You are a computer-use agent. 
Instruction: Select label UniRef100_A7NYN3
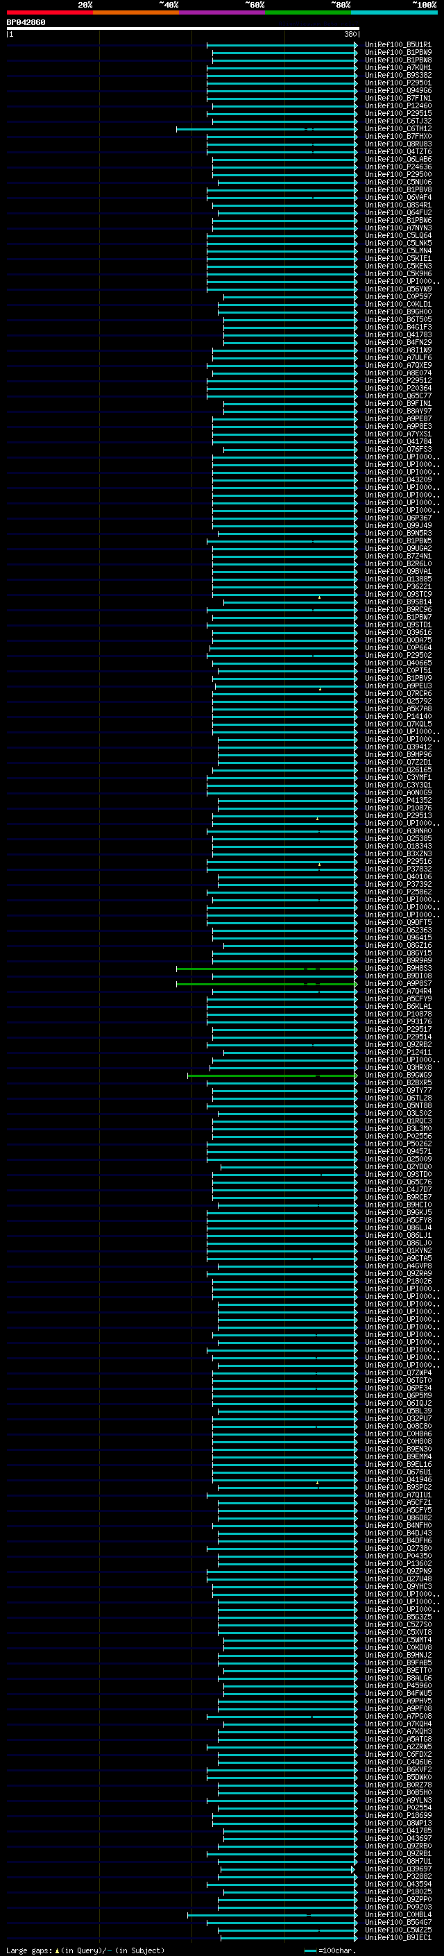398,228
